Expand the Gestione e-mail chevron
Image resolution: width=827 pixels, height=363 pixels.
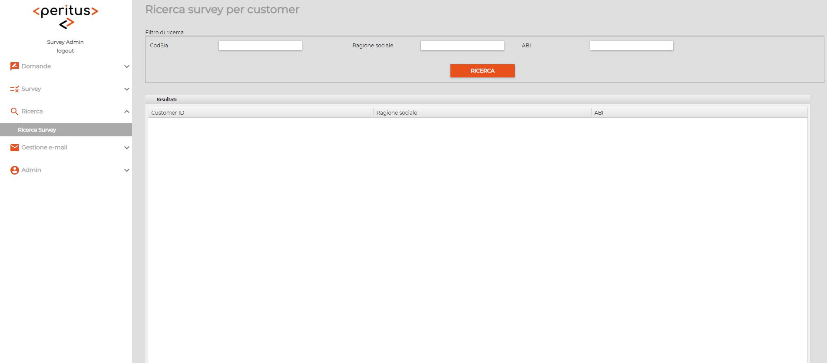[127, 148]
